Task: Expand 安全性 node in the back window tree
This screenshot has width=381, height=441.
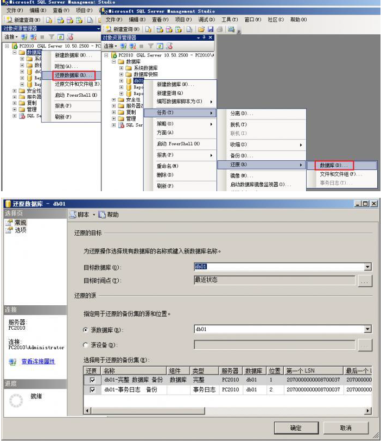Action: (14, 91)
